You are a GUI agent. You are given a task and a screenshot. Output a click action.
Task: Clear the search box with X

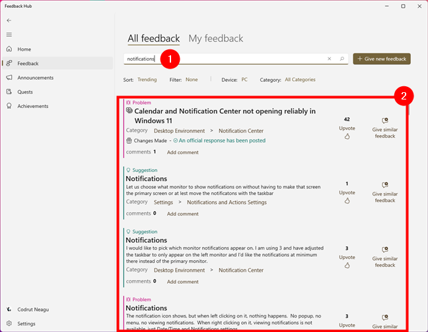tap(329, 59)
